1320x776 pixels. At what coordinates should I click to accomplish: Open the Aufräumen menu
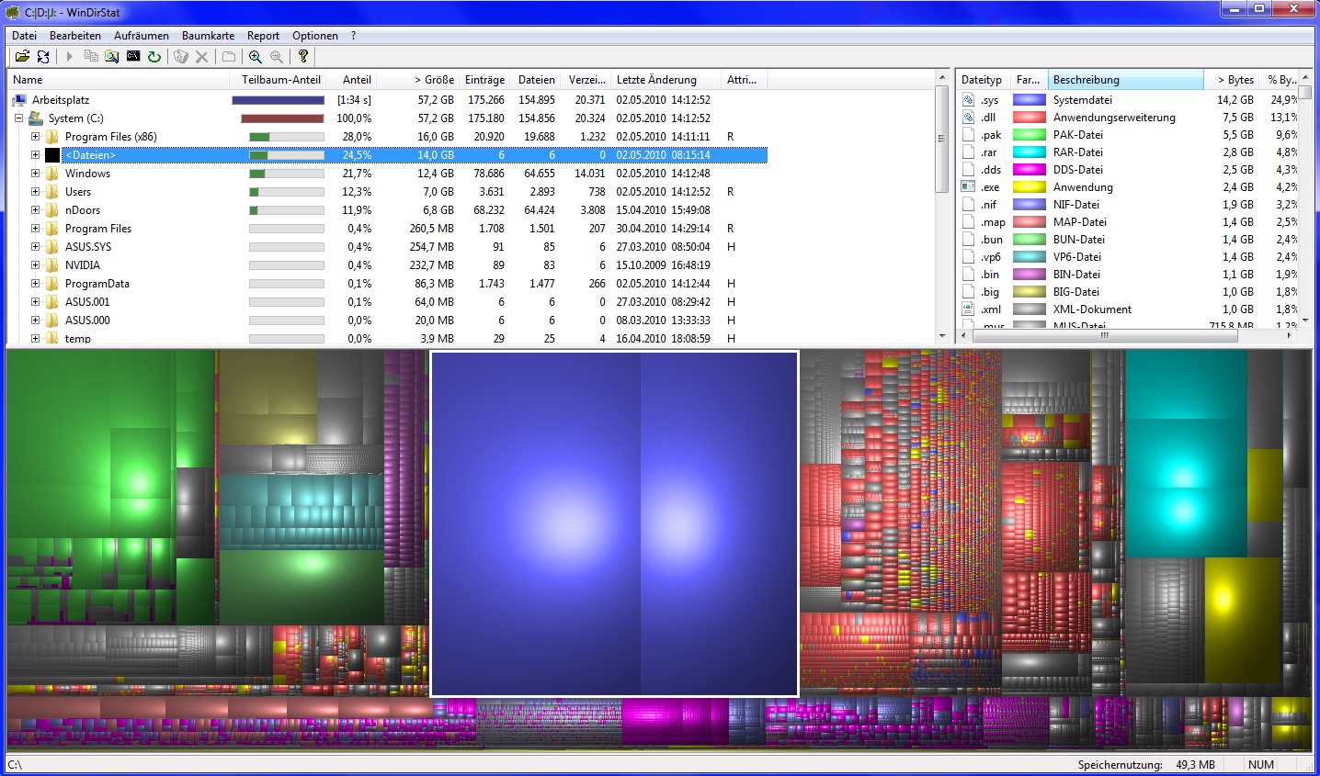(141, 36)
